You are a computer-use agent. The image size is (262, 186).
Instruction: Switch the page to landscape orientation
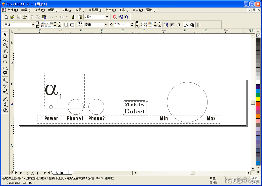(72, 25)
